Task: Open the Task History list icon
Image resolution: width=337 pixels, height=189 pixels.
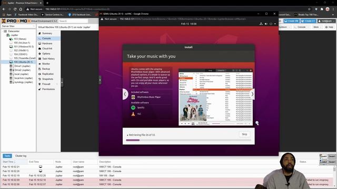Action: pos(40,59)
